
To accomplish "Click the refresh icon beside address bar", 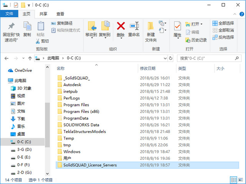I will [x=171, y=58].
